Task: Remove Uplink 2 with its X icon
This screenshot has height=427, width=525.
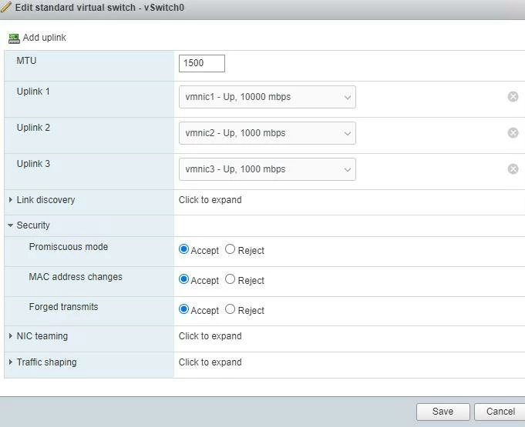Action: (x=513, y=132)
